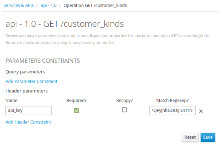223x147 pixels.
Task: Enable the Recopy checkbox for api_key
Action: point(124,110)
